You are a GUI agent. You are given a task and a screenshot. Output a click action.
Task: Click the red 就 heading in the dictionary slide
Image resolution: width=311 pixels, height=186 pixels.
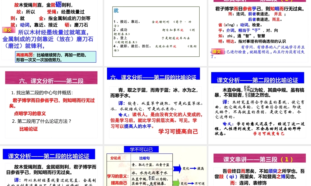pyautogui.click(x=116, y=10)
